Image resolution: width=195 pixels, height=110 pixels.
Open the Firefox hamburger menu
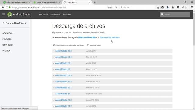pyautogui.click(x=192, y=7)
